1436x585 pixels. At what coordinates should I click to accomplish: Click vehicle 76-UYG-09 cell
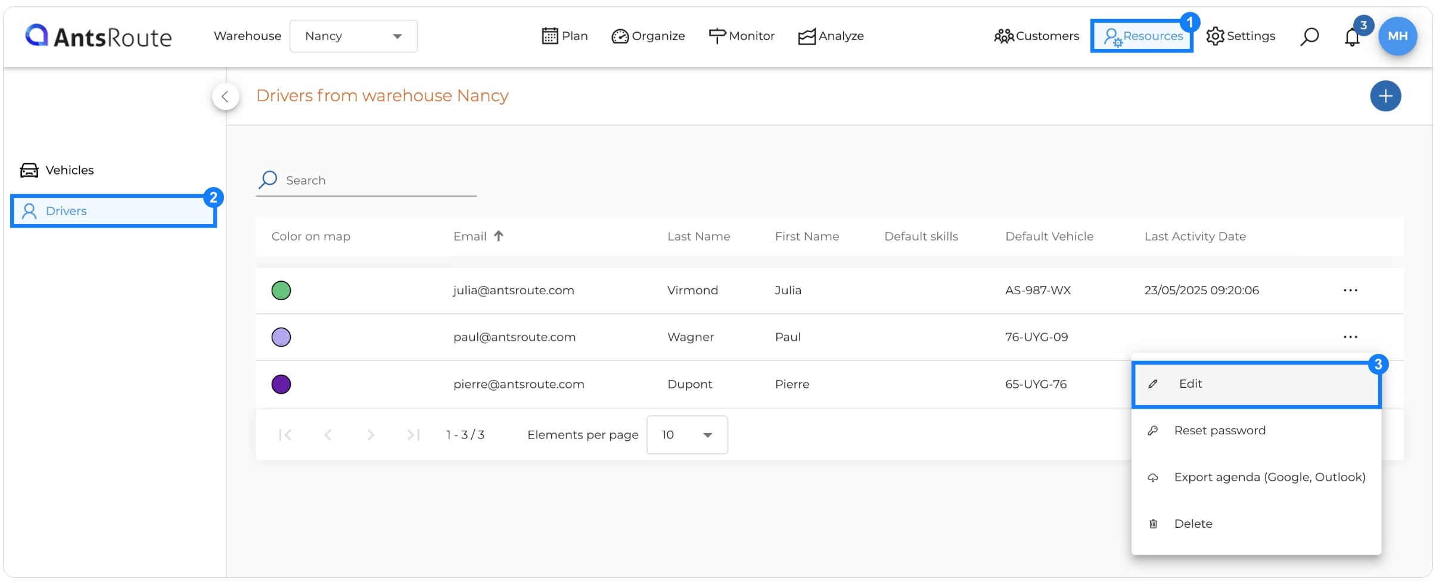(1036, 337)
